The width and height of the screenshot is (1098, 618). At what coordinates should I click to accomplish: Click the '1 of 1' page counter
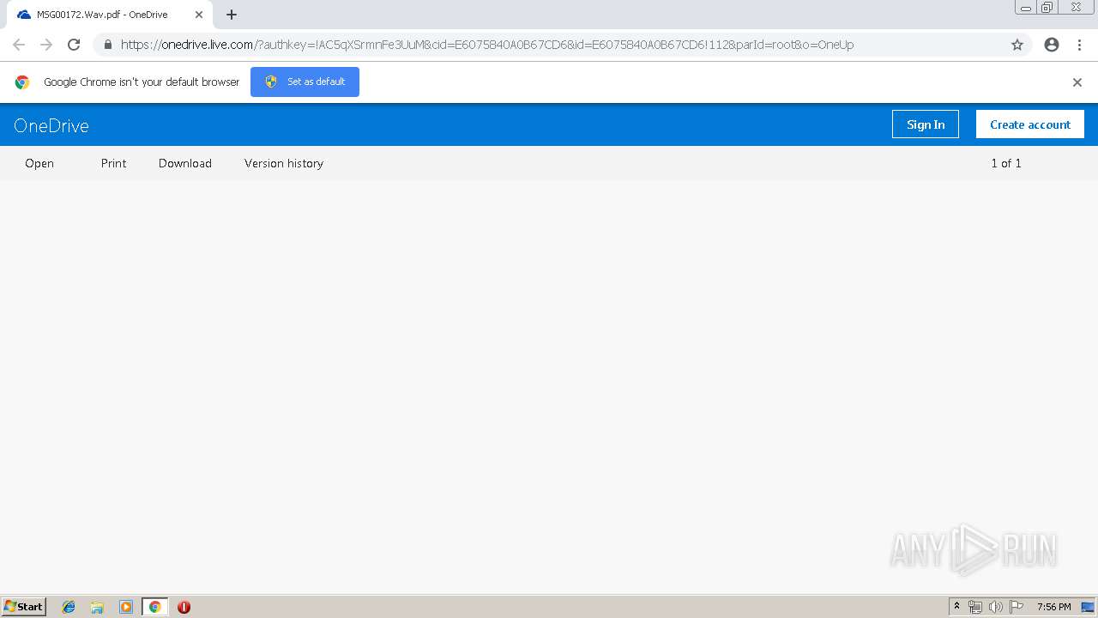(1006, 163)
